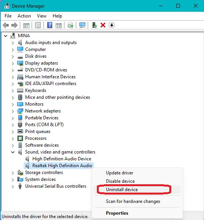The width and height of the screenshot is (204, 220).
Task: Select the Processors category label
Action: pyautogui.click(x=36, y=138)
